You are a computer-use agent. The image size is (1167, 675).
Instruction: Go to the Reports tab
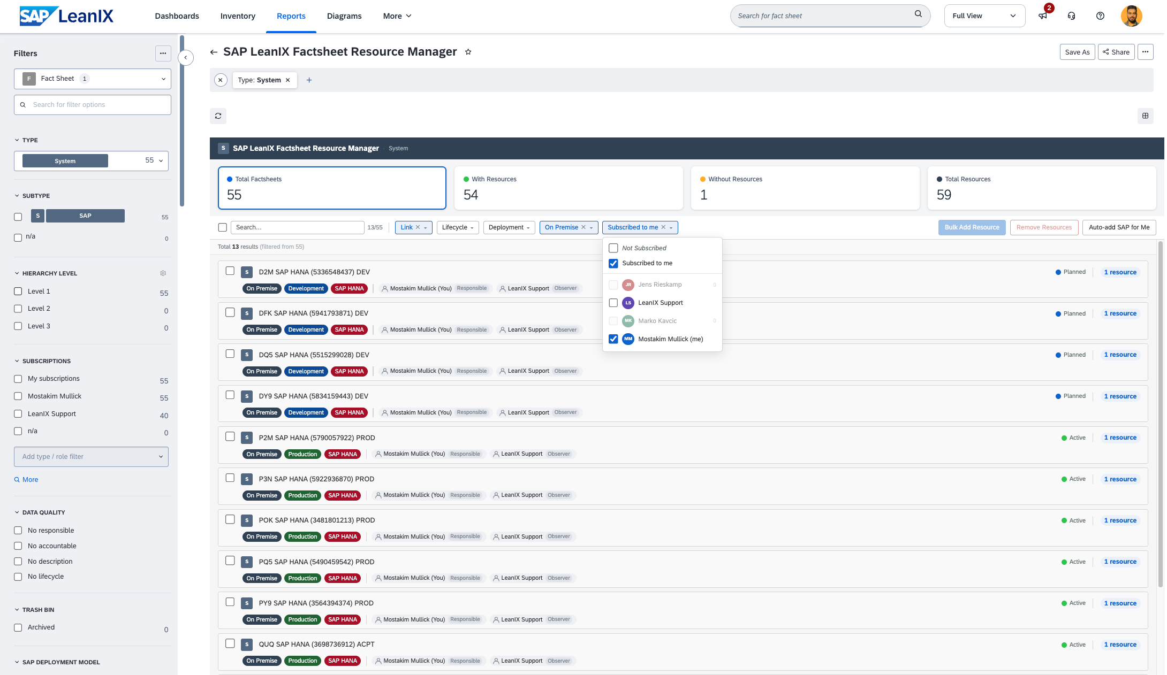(291, 16)
